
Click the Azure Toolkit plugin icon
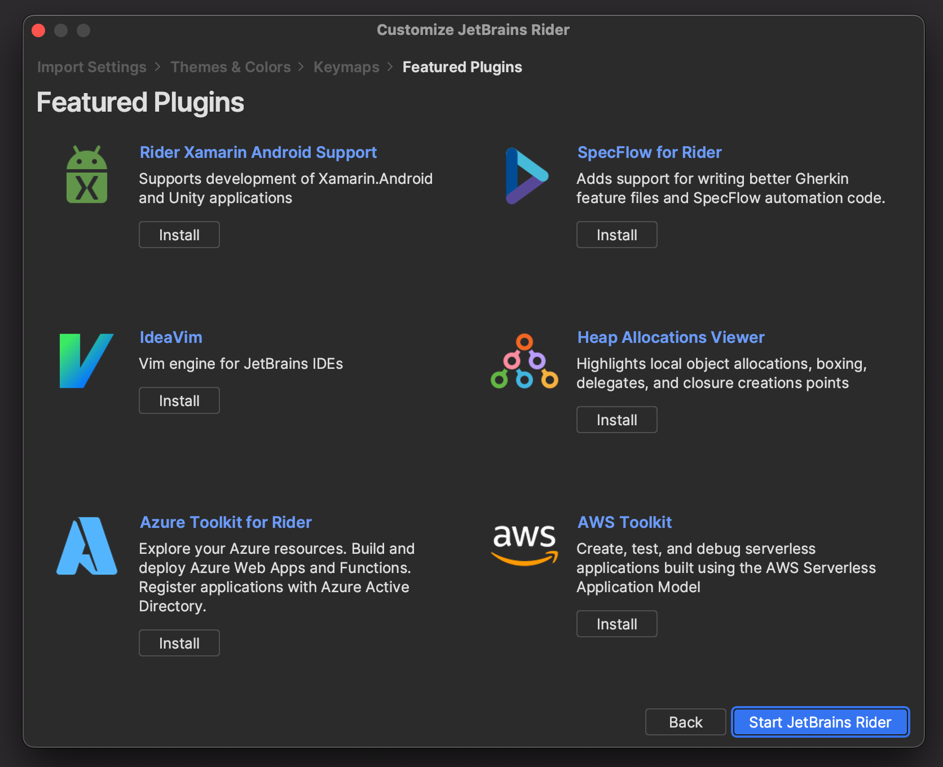pyautogui.click(x=87, y=546)
